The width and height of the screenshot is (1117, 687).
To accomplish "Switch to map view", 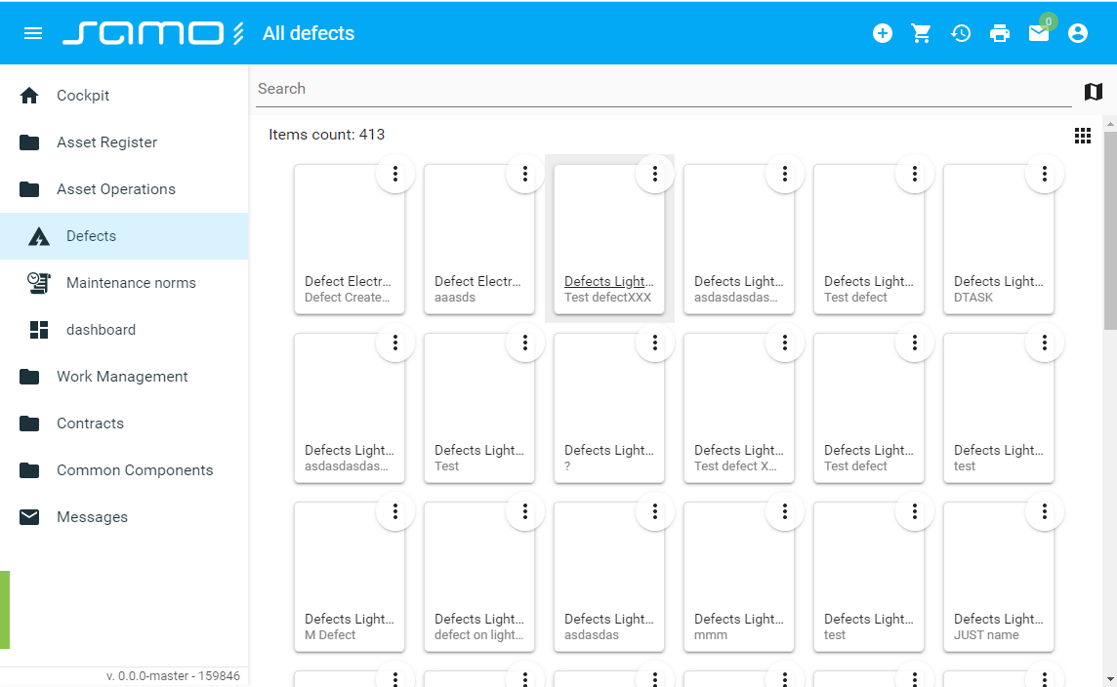I will [1093, 91].
